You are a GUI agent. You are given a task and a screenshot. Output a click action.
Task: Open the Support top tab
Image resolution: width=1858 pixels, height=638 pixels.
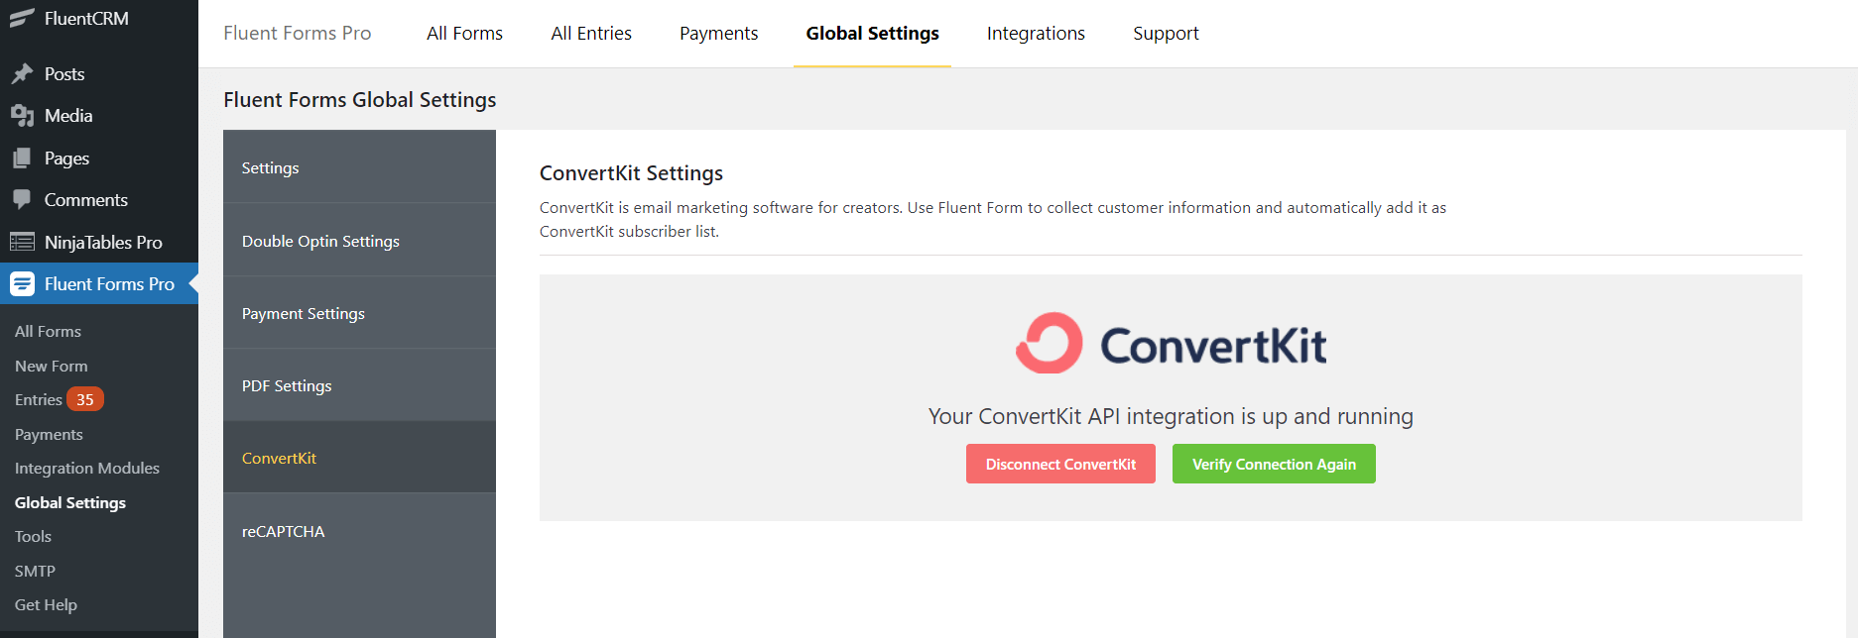[x=1166, y=33]
